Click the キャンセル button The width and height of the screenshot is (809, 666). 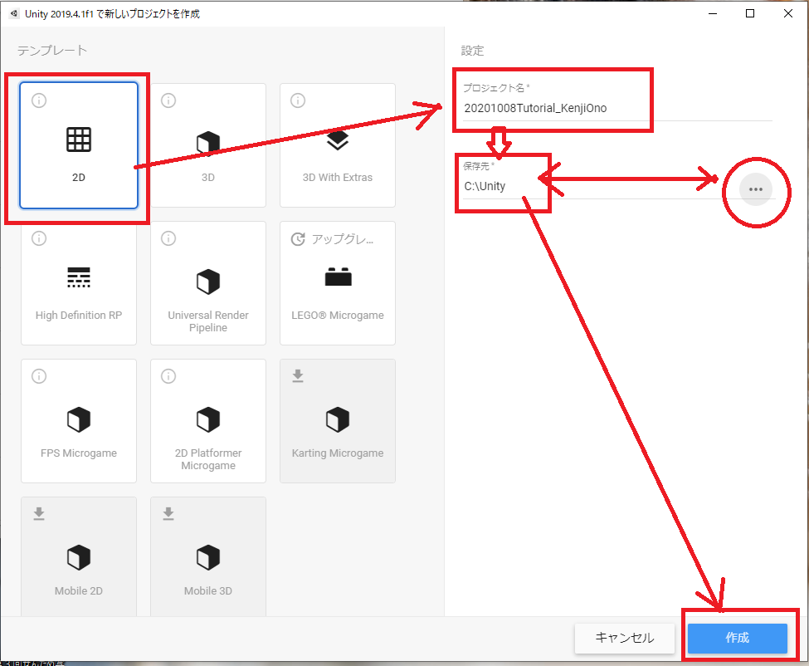624,638
